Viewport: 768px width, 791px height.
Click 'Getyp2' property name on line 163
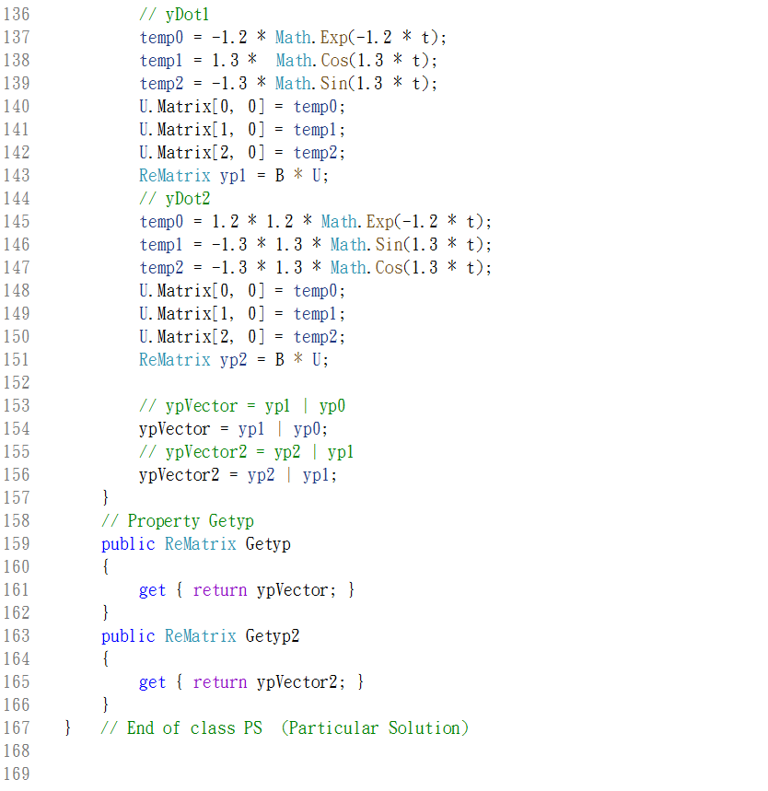click(273, 636)
